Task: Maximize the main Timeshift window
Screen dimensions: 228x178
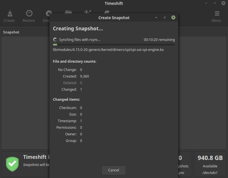Action: coord(215,3)
